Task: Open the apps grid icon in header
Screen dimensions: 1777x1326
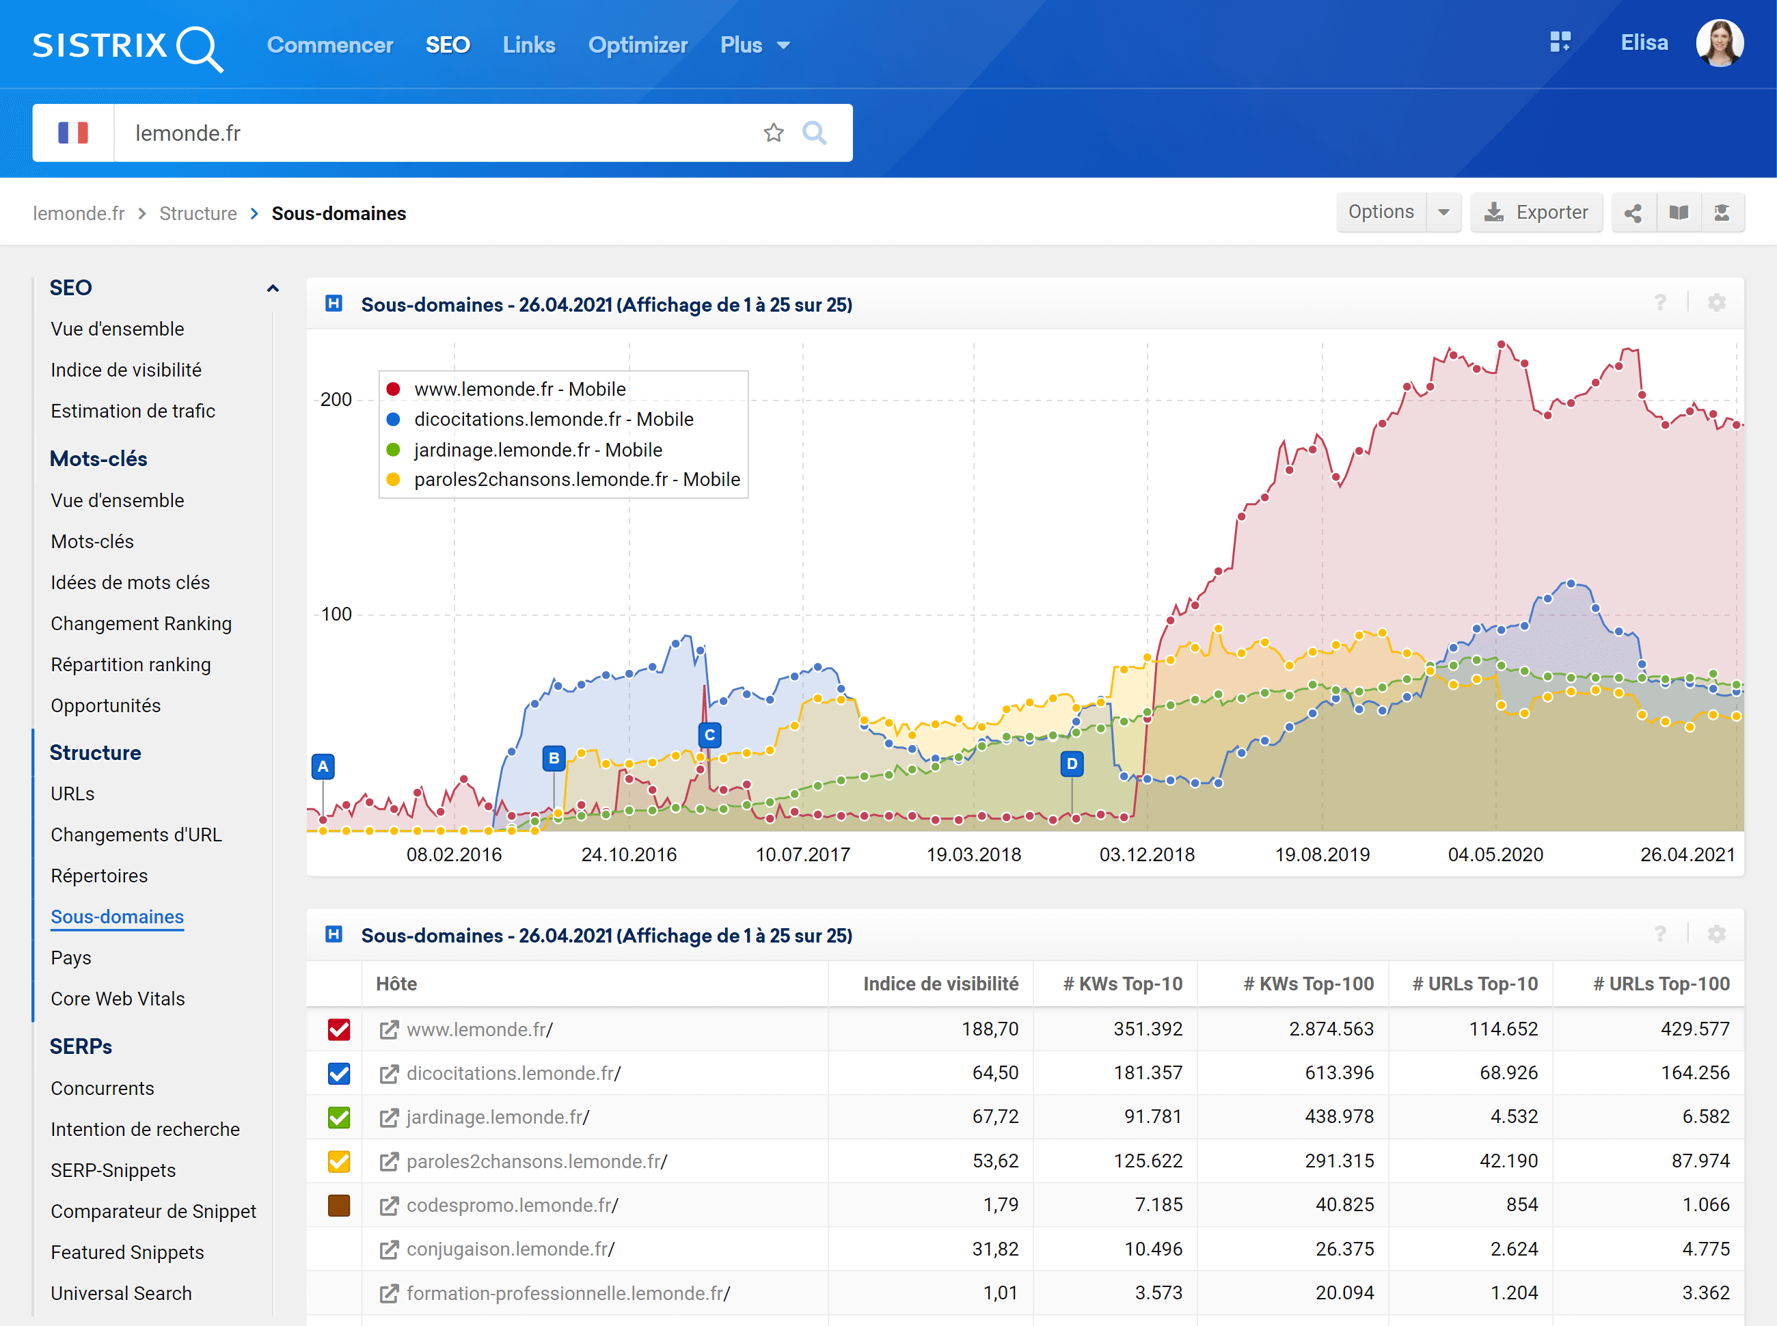Action: click(1560, 42)
